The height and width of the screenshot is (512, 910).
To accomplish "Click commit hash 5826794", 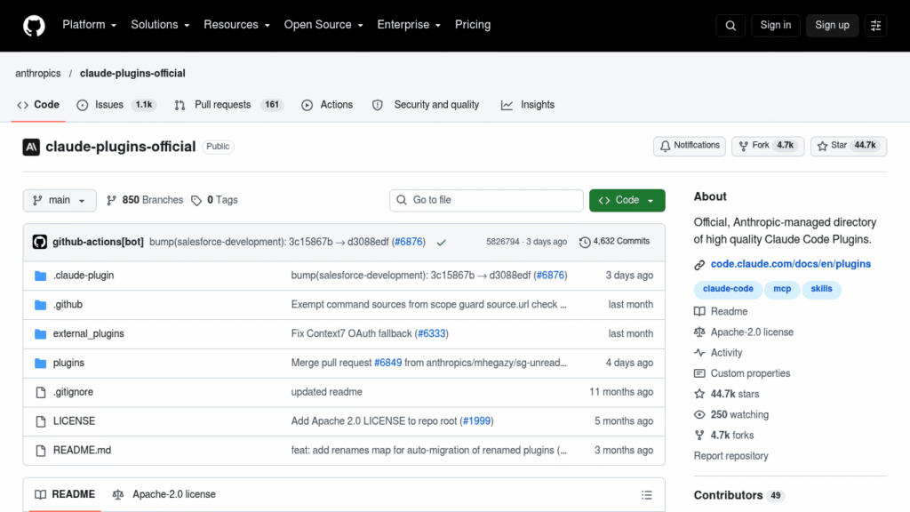I will point(503,242).
